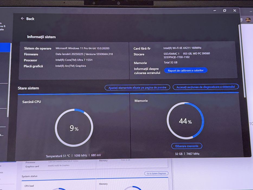The image size is (253, 190).
Task: Click 'Graphics card' label in rear window
Action: 32,166
